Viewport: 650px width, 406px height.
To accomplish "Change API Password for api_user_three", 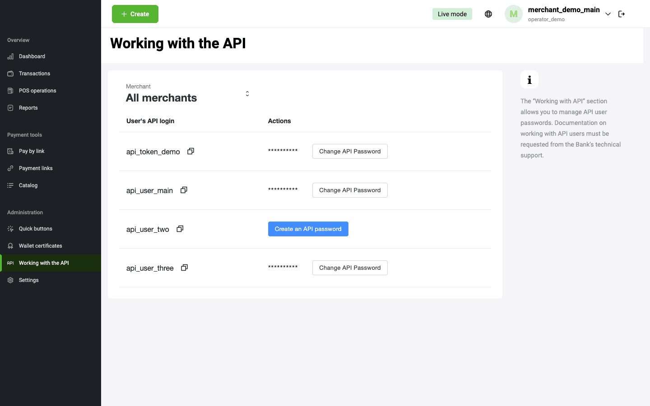I will click(x=350, y=268).
